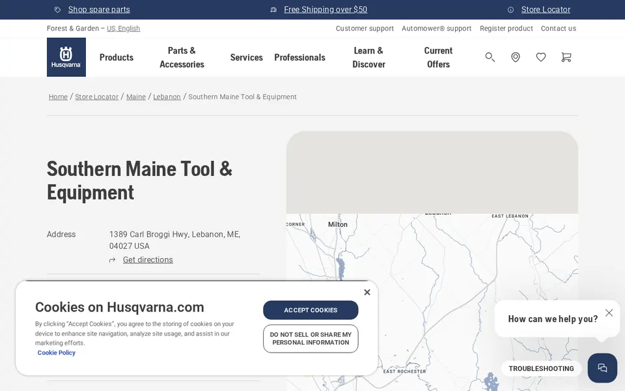
Task: Open the Learn & Discover menu
Action: pyautogui.click(x=368, y=57)
